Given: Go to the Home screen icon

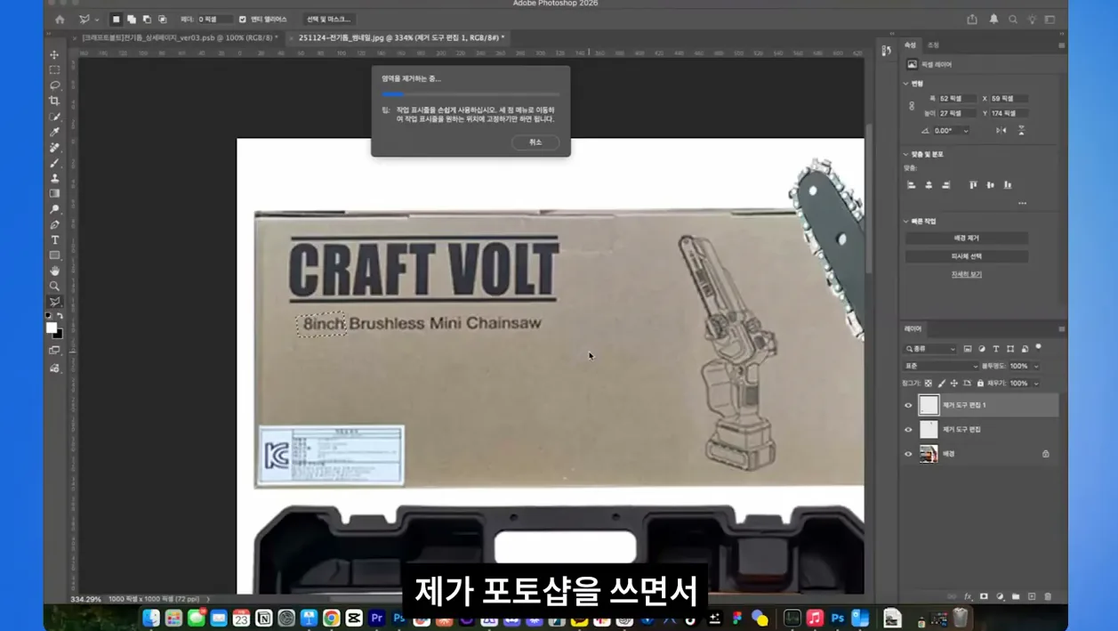Looking at the screenshot, I should 60,19.
